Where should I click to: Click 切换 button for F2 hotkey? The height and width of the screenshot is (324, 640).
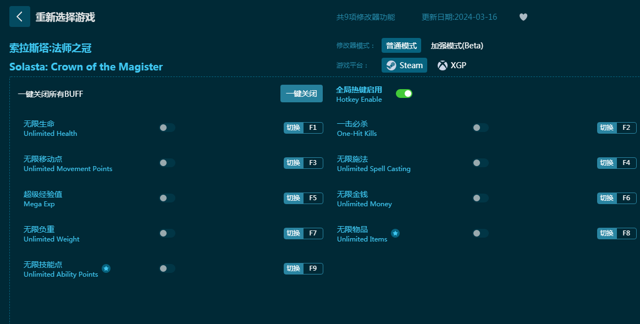(607, 128)
